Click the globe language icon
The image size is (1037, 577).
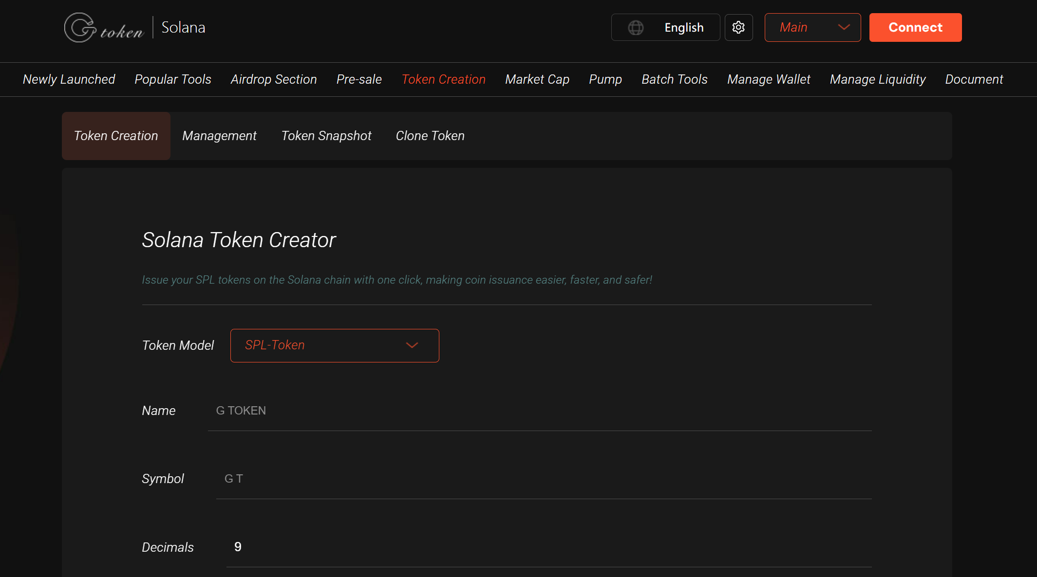(x=636, y=28)
